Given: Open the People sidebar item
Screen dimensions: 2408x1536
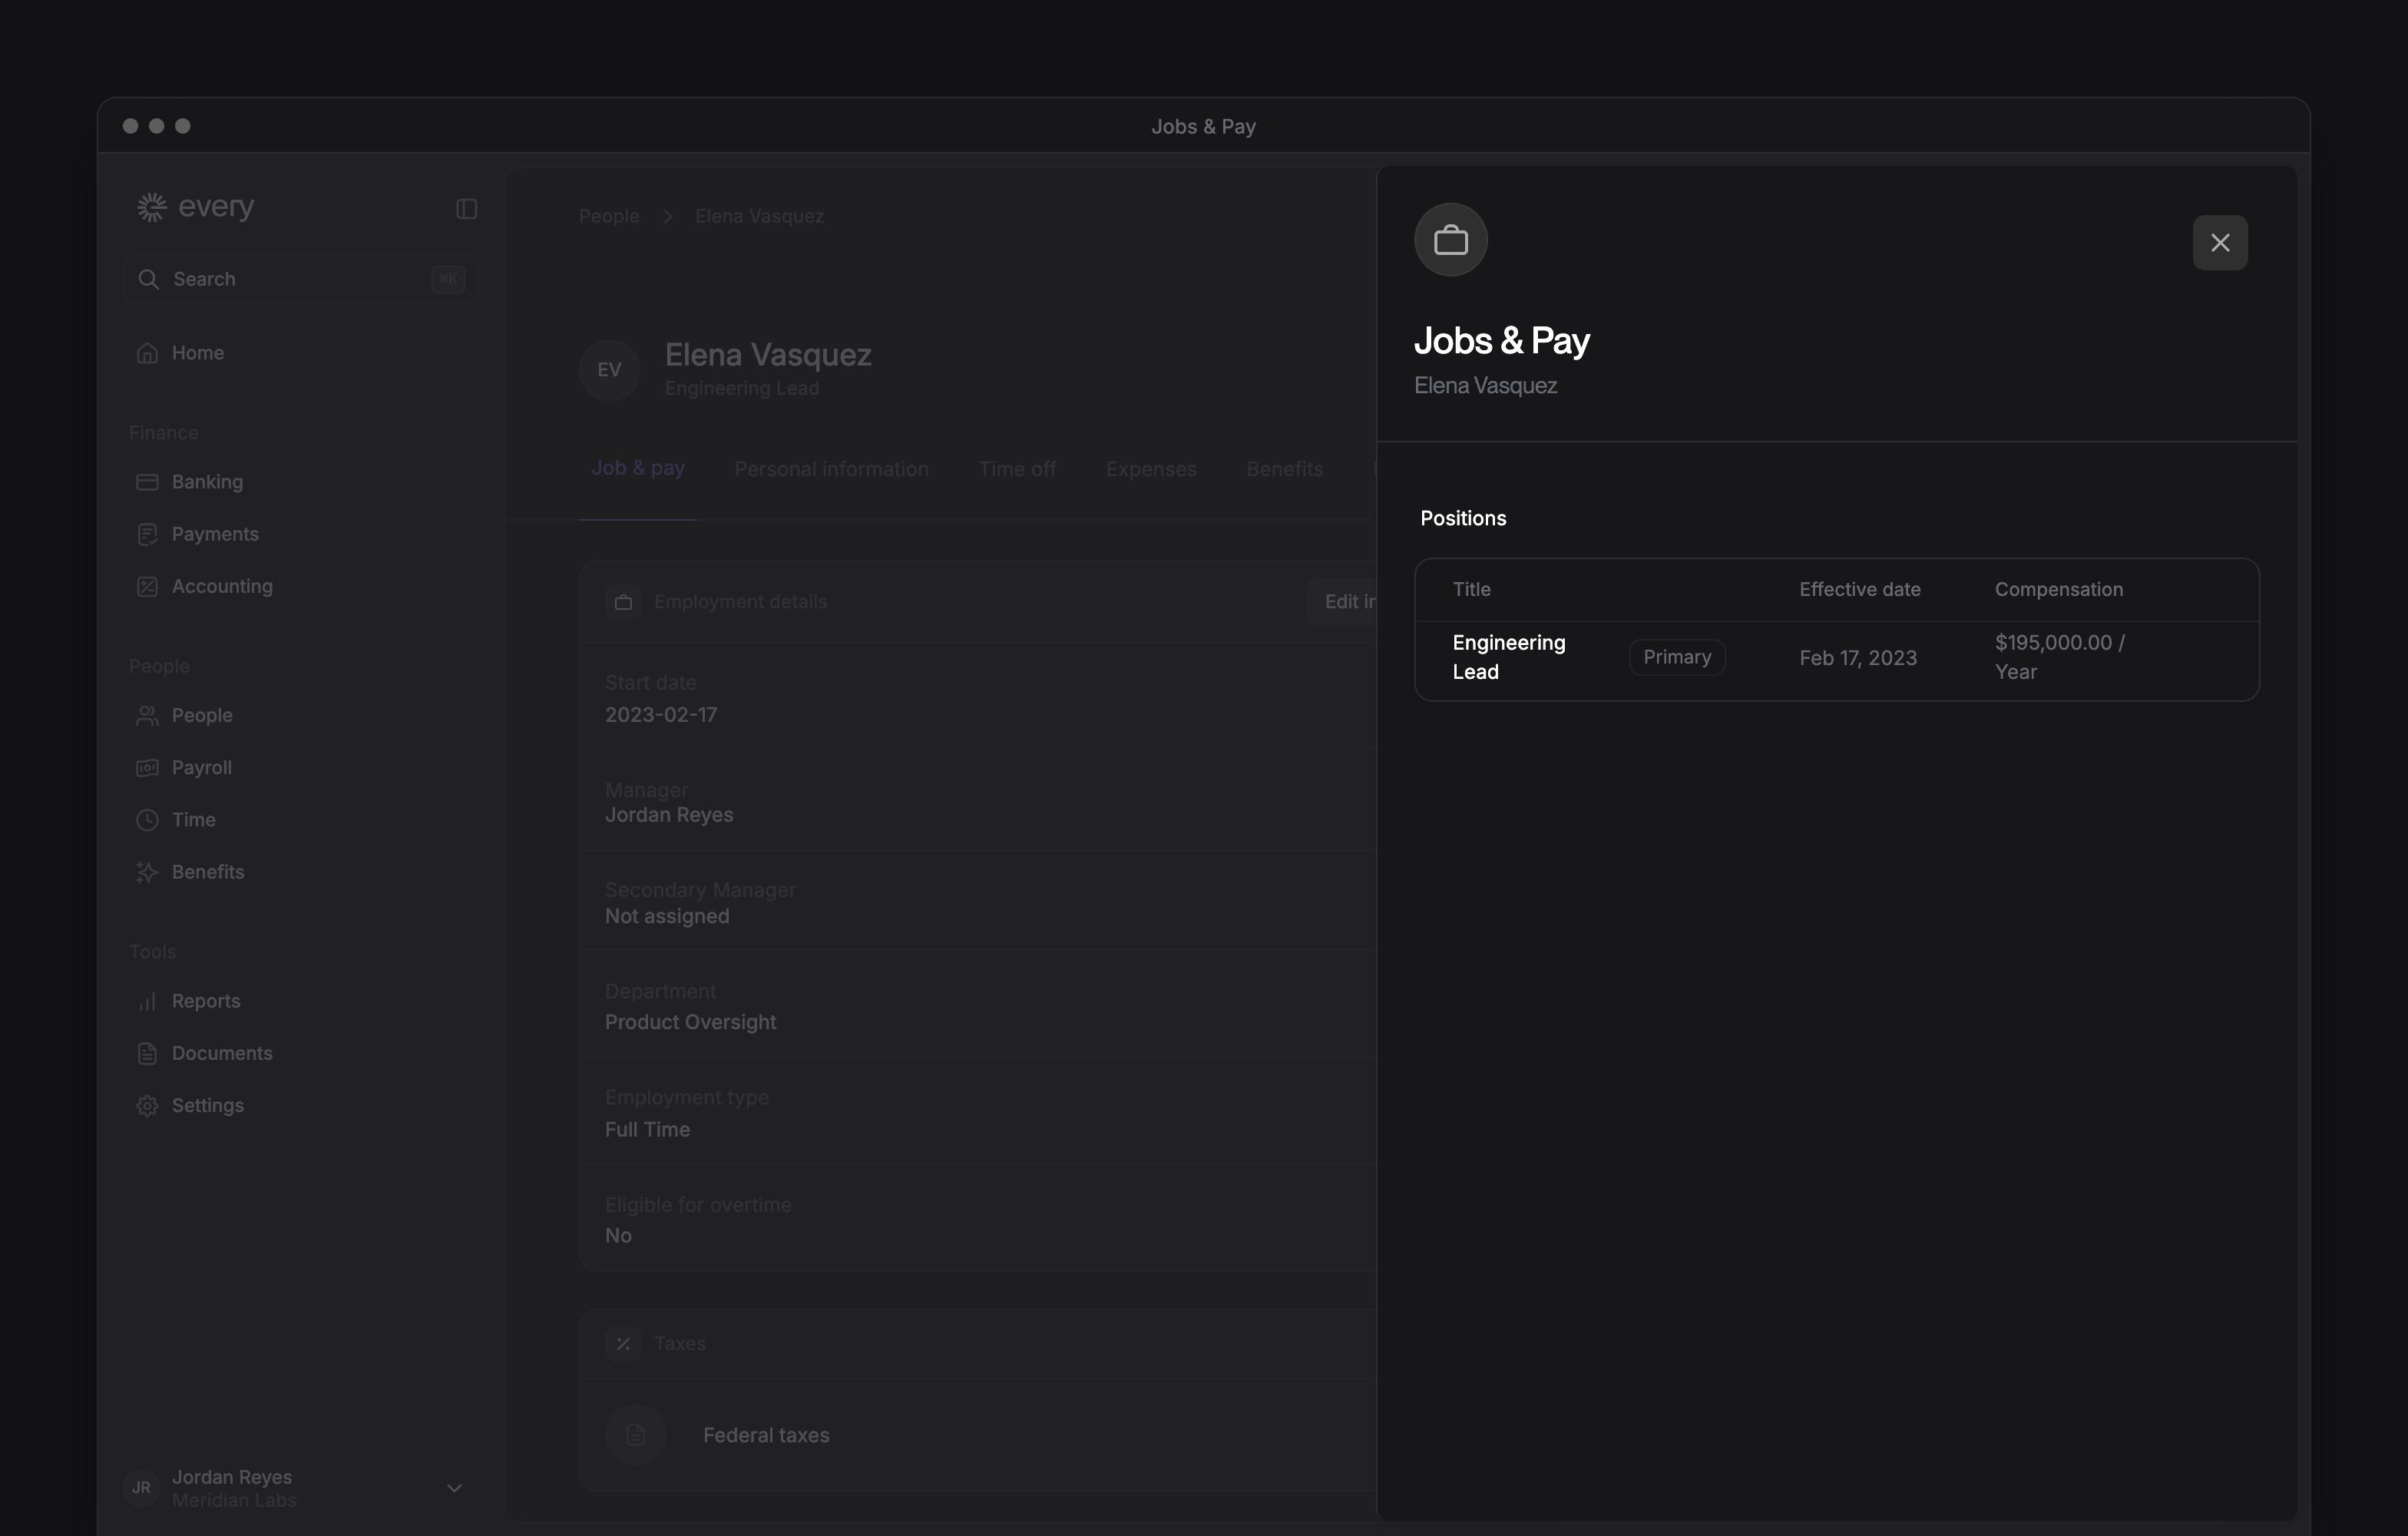Looking at the screenshot, I should pyautogui.click(x=301, y=715).
